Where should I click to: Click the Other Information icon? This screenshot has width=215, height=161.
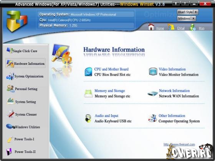(x=152, y=118)
